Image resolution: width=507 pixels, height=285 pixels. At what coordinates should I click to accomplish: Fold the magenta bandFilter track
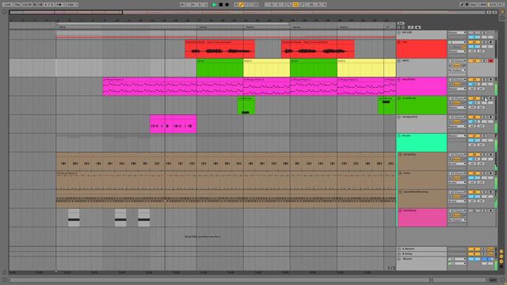click(399, 80)
